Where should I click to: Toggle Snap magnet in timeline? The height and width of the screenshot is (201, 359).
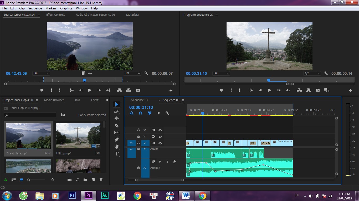click(x=141, y=113)
